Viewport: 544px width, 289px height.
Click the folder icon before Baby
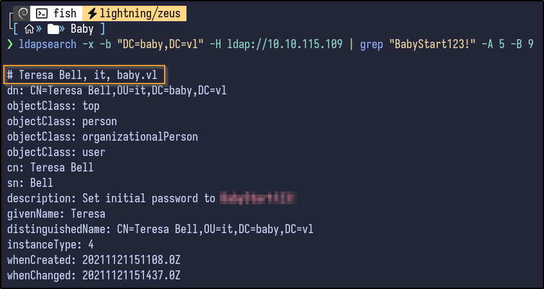[55, 29]
